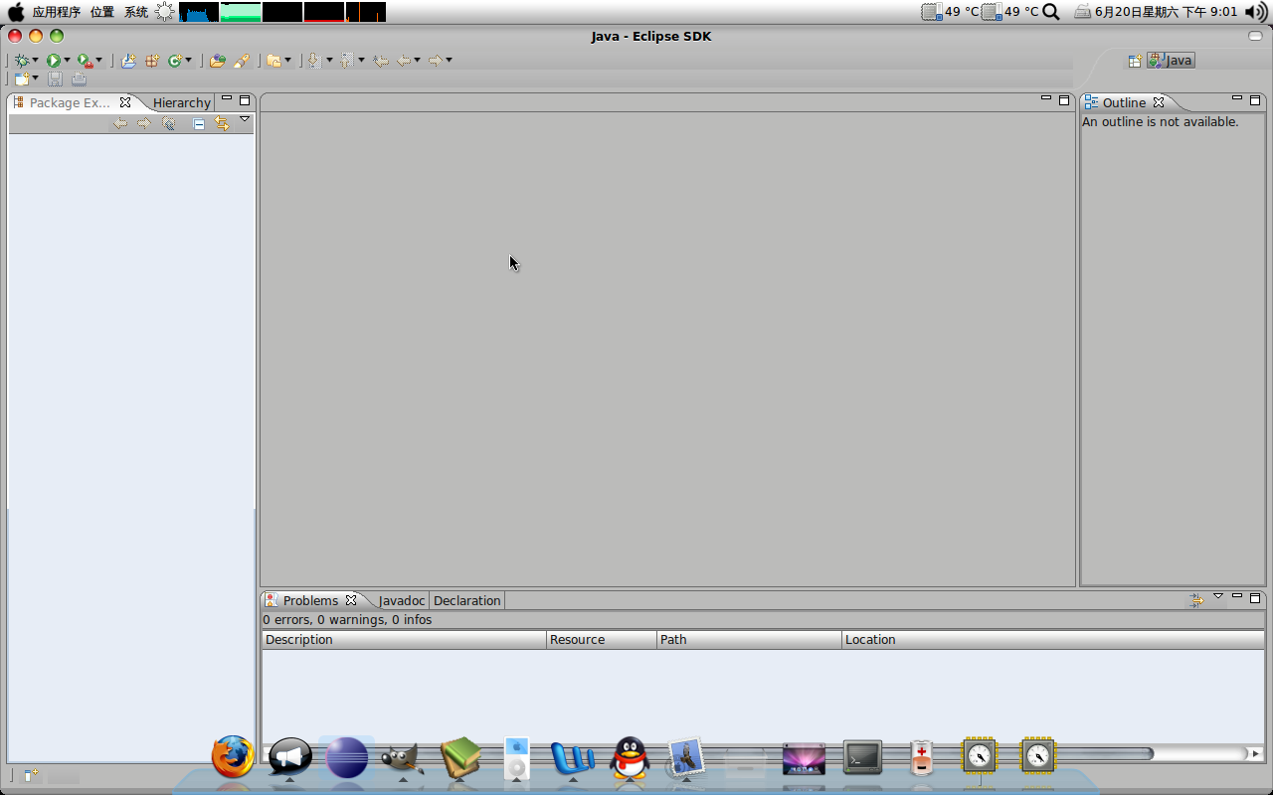Go to Next Annotation
This screenshot has width=1273, height=795.
tap(314, 61)
